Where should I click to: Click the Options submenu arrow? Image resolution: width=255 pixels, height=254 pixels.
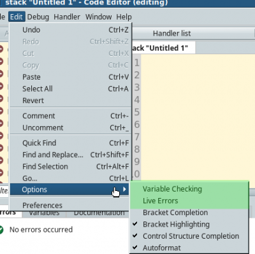pos(124,189)
